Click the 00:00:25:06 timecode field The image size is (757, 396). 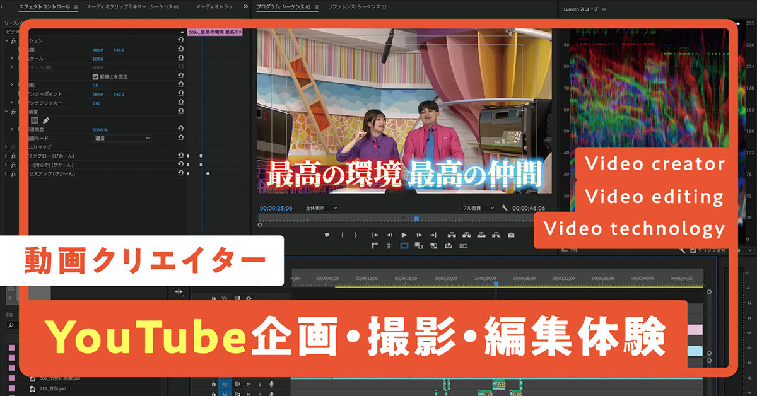[276, 207]
